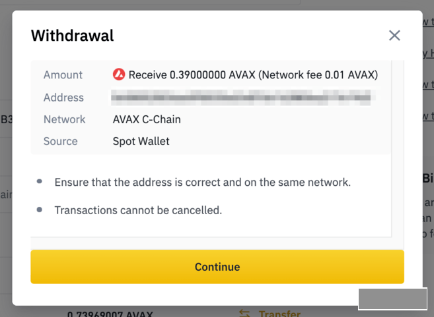Viewport: 434px width, 317px height.
Task: Open the Transfer link below the dialog
Action: 279,314
